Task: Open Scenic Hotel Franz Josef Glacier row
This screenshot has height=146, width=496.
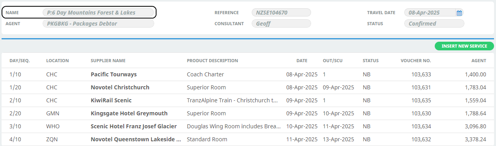Action: tap(248, 126)
